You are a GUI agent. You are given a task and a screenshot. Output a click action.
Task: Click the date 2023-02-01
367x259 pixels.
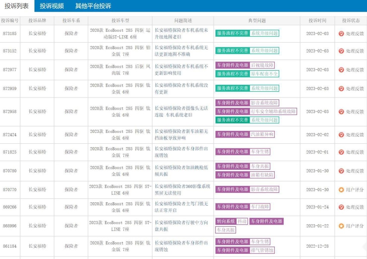tap(317, 152)
